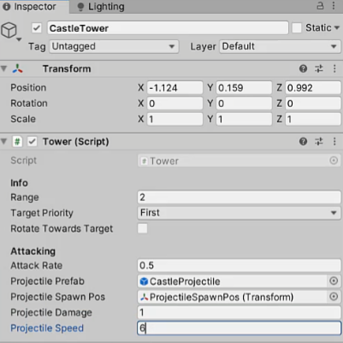
Task: Edit Rotation Y field
Action: point(244,103)
